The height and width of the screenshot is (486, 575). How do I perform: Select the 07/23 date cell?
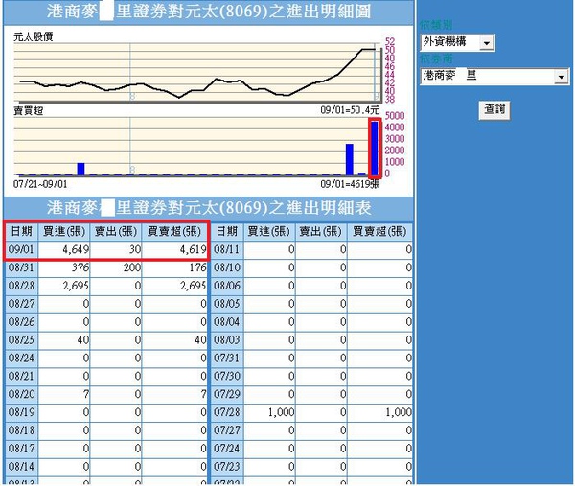227,467
